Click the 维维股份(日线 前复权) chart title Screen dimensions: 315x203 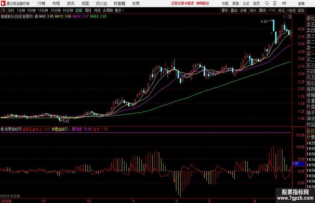[17, 17]
